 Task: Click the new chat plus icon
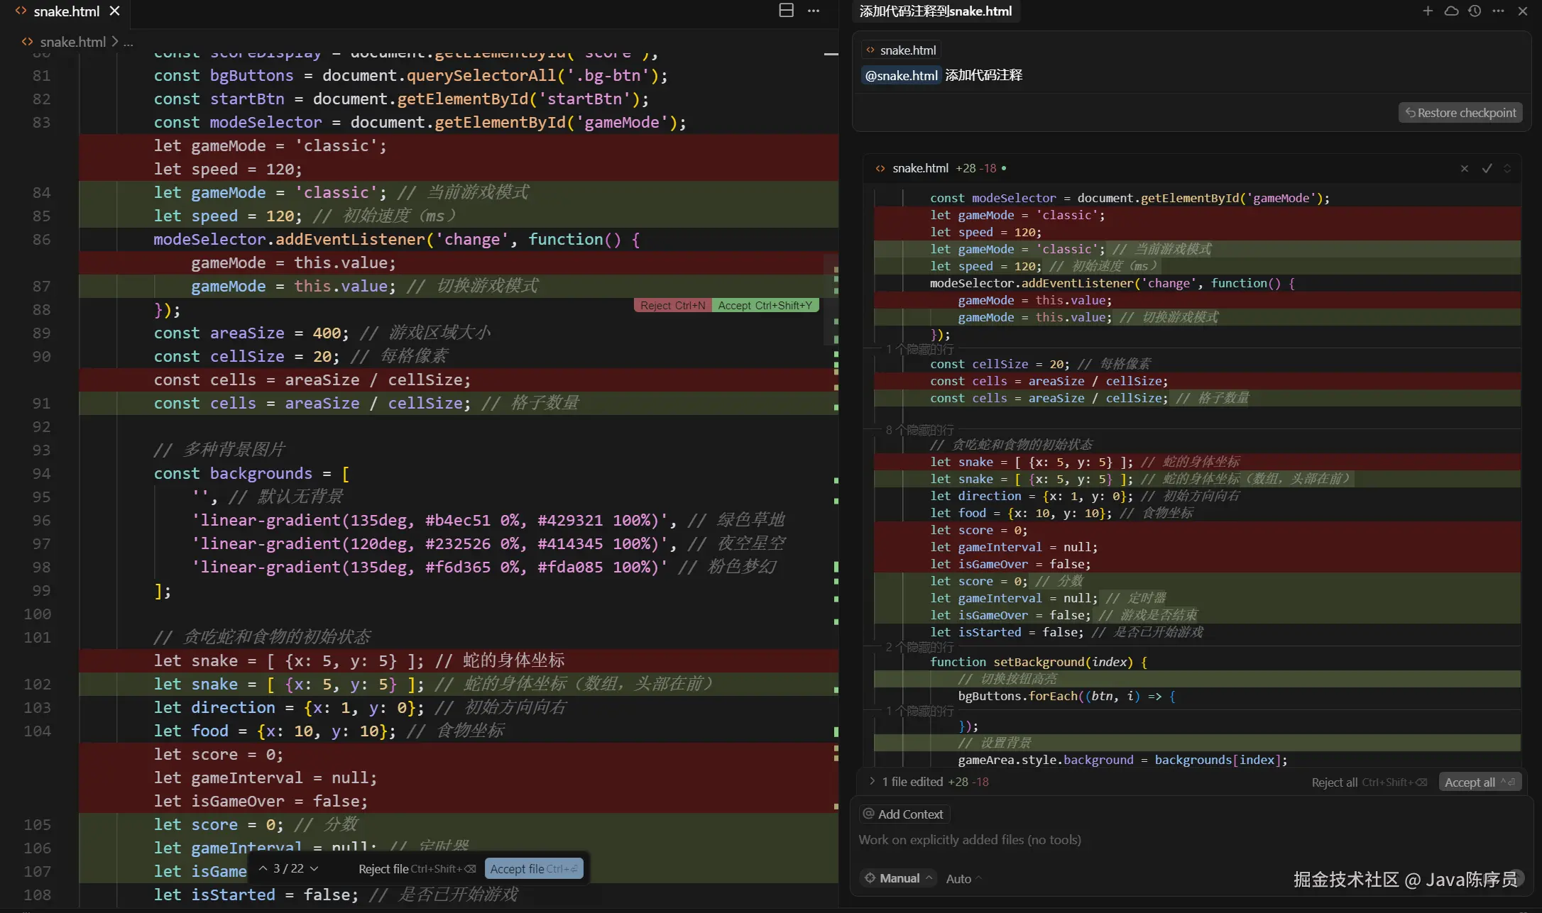click(x=1428, y=11)
